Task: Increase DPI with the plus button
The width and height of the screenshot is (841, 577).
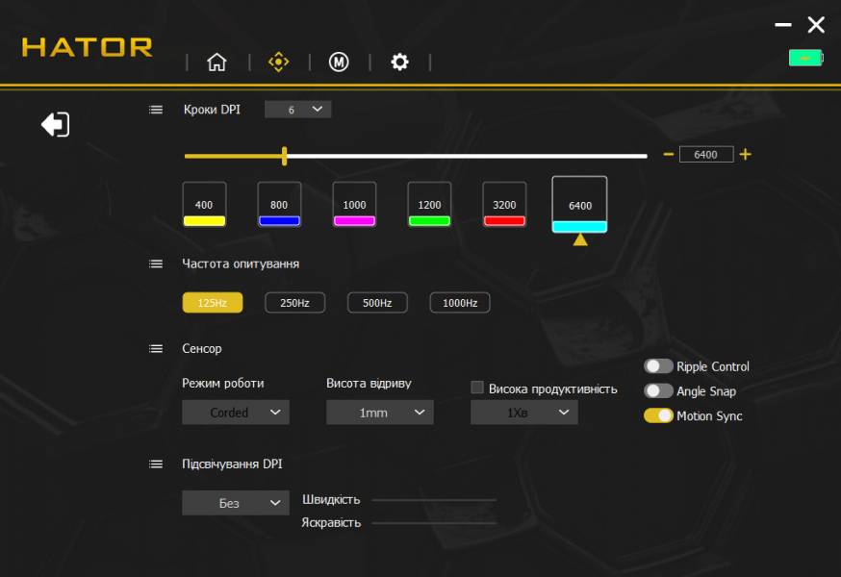Action: [745, 155]
